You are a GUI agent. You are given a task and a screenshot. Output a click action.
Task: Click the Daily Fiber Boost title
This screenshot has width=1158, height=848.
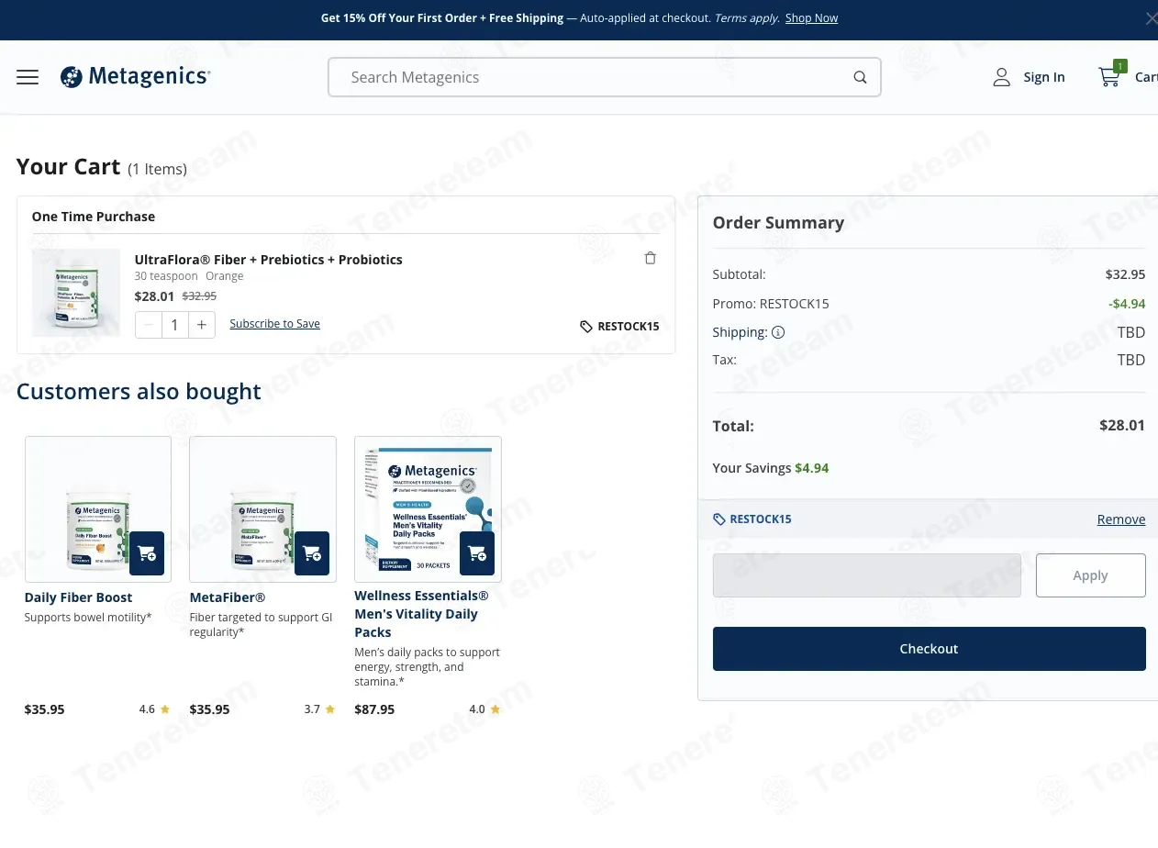pos(79,597)
